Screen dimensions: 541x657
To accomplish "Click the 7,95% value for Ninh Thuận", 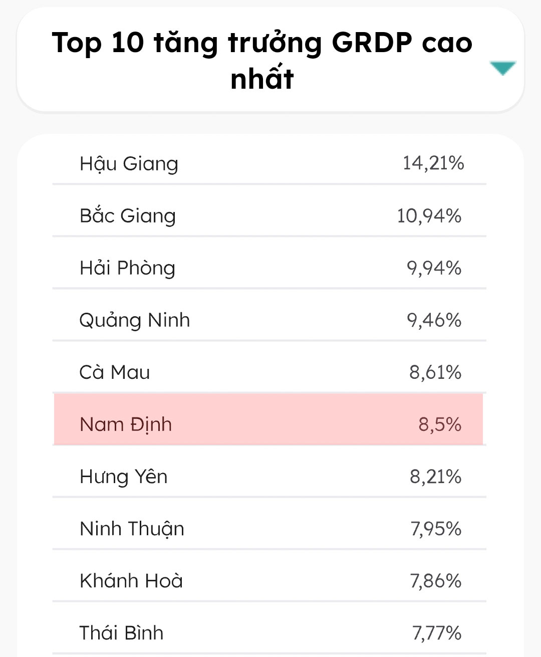I will click(x=436, y=529).
